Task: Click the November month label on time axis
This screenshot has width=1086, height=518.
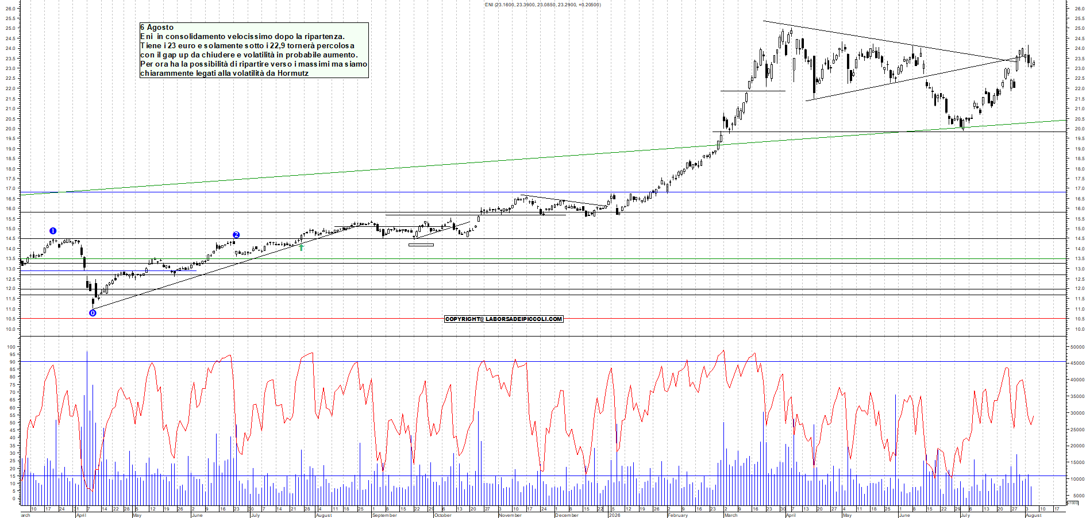Action: pyautogui.click(x=510, y=515)
